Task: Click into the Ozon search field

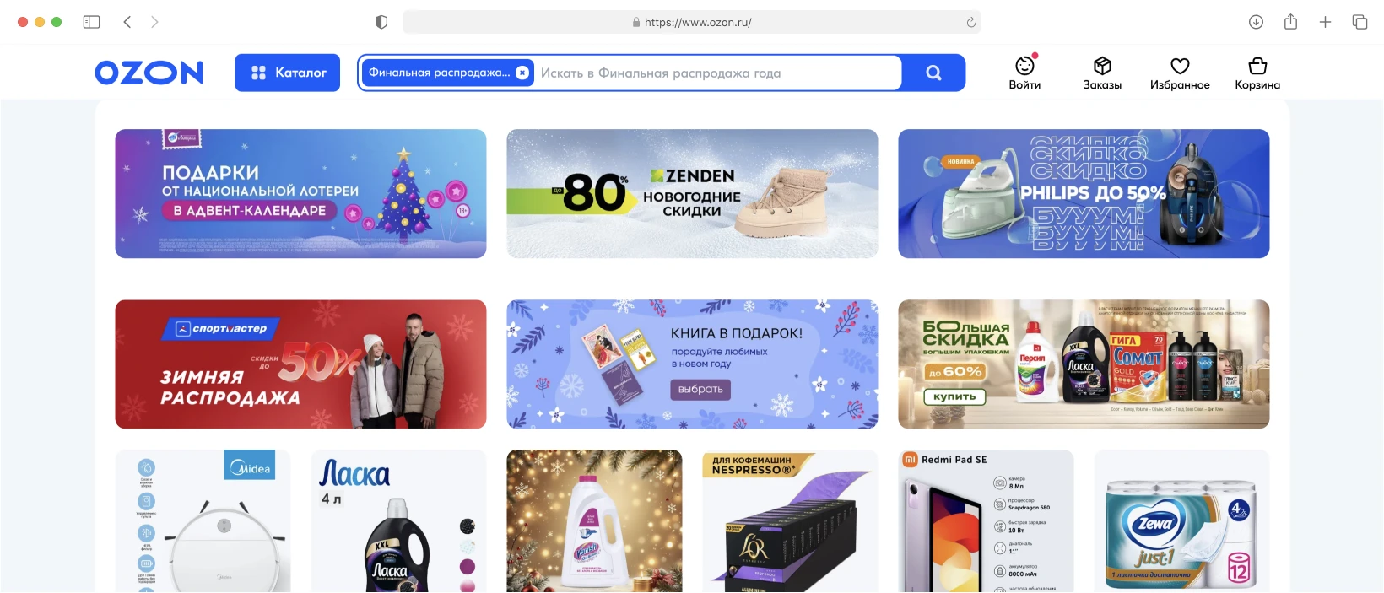Action: tap(717, 73)
